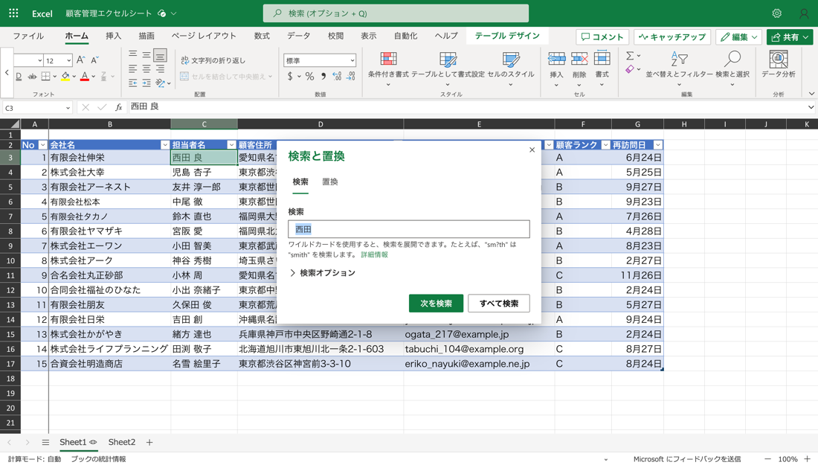Align text right
This screenshot has width=818, height=465.
[160, 68]
